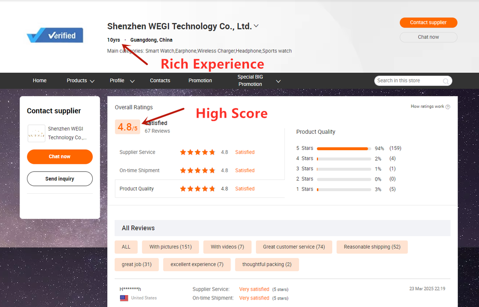Select the excellent experience (7) tag
This screenshot has width=479, height=307.
197,265
